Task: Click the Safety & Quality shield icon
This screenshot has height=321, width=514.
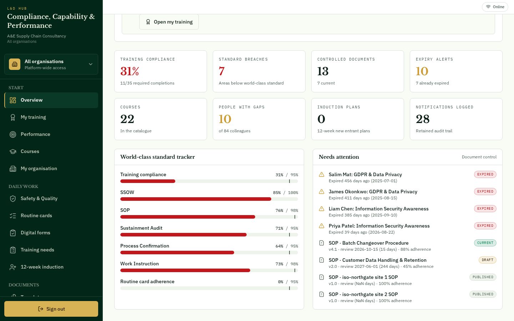Action: tap(13, 199)
